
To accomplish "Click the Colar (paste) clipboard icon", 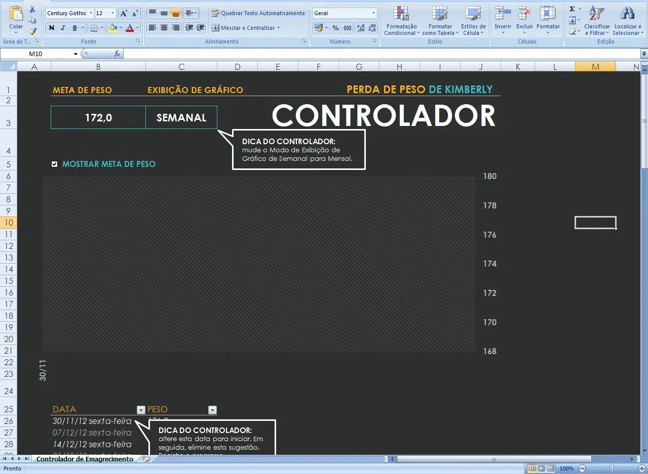I will 16,14.
